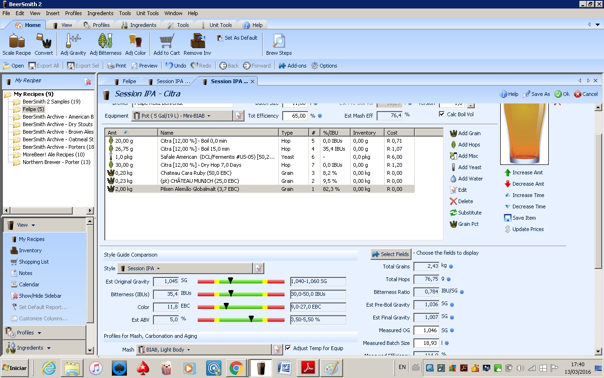
Task: Switch to the Profiles ribbon tab
Action: coord(96,25)
